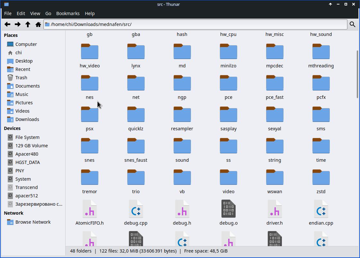
Task: Go to parent folder with up arrow
Action: 28,24
